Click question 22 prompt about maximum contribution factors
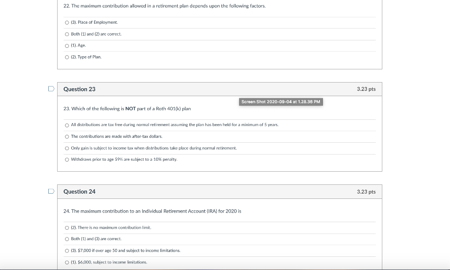The width and height of the screenshot is (450, 270). (164, 6)
